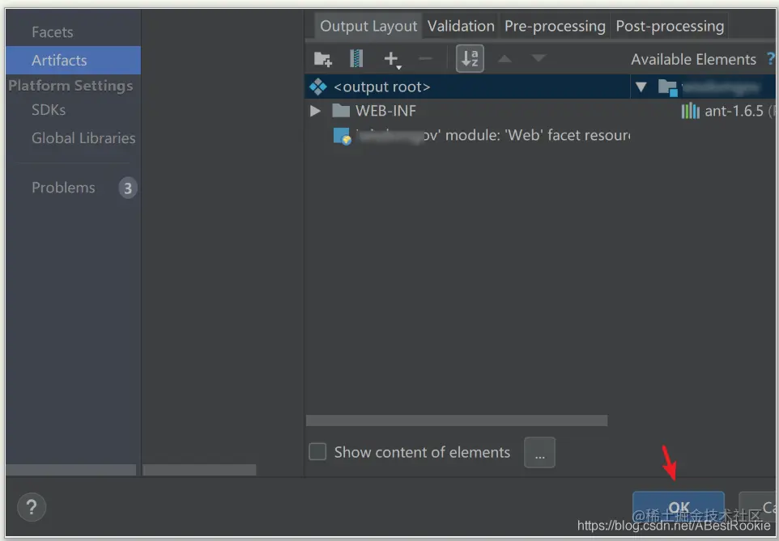Toggle the sort elements a-z button
The height and width of the screenshot is (541, 779).
[x=470, y=58]
